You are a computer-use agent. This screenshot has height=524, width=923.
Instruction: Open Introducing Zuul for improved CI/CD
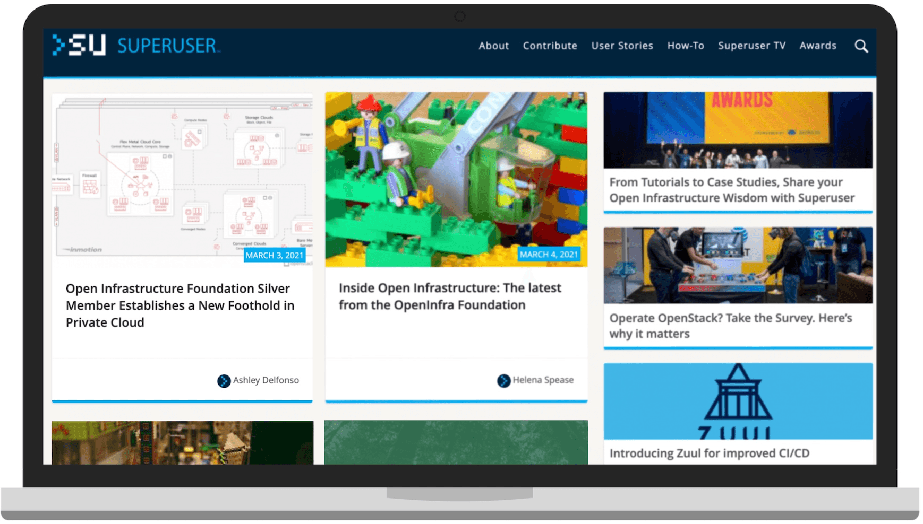(x=710, y=453)
